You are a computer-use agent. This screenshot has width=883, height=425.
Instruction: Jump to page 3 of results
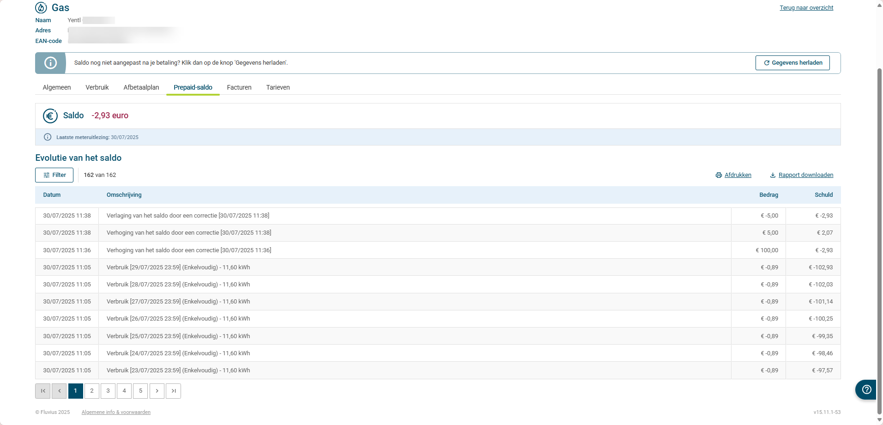(108, 391)
